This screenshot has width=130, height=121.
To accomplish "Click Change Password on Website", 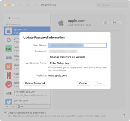I will [68, 57].
